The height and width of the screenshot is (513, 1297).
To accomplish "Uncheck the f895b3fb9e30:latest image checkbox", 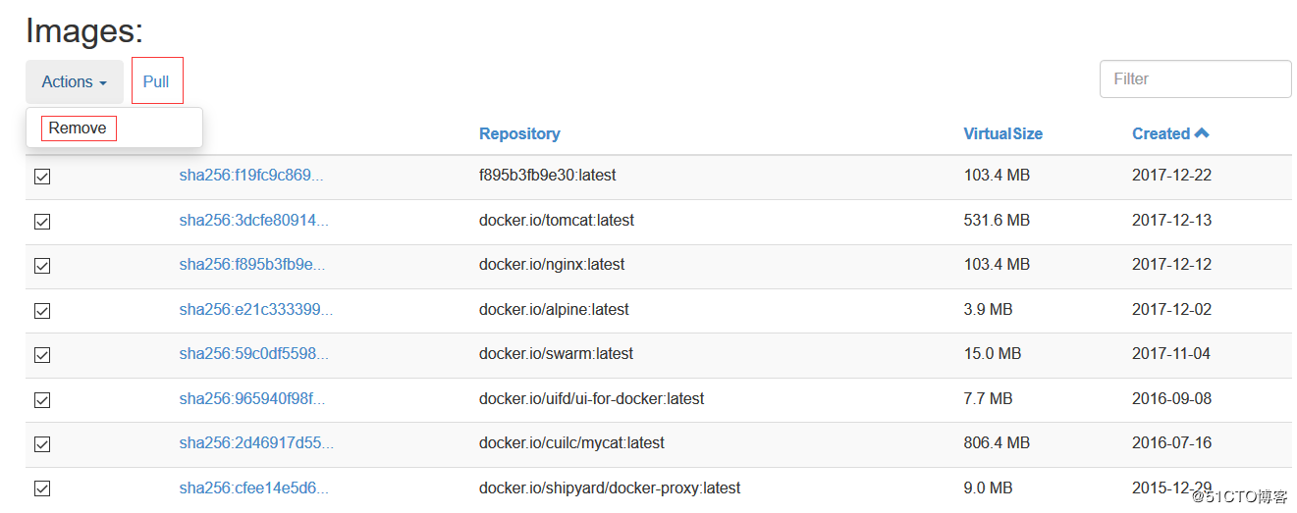I will [x=42, y=177].
